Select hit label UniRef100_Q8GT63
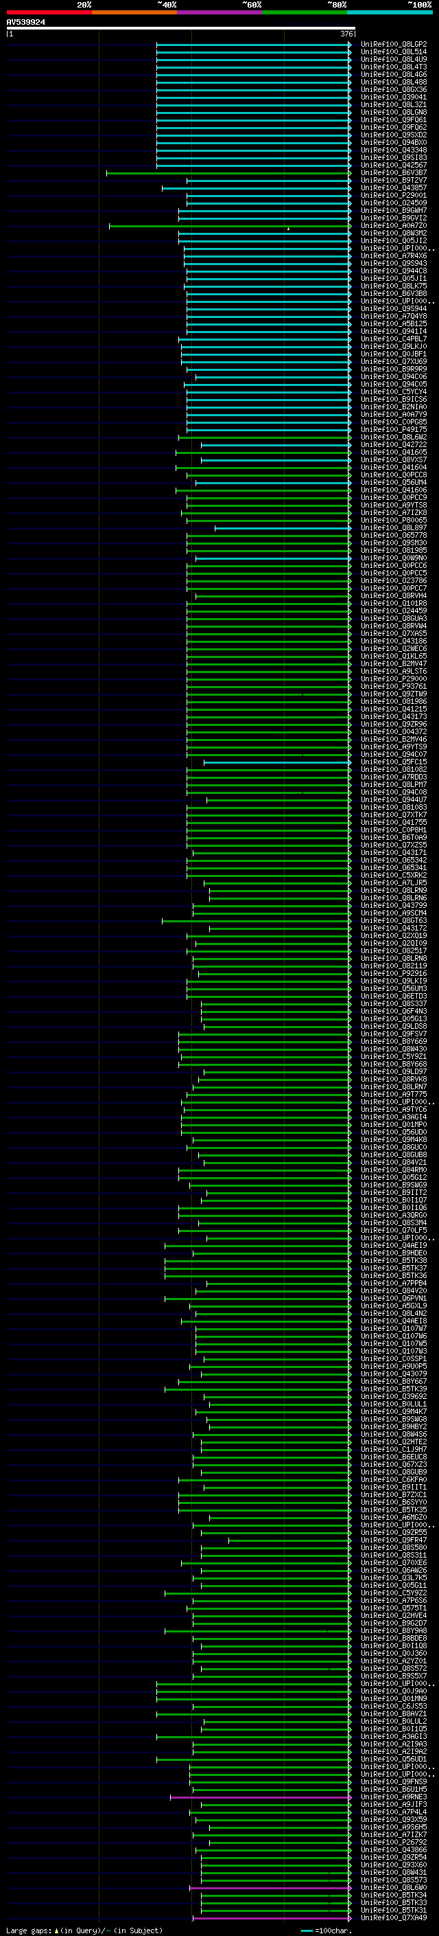This screenshot has height=1936, width=439. click(x=393, y=920)
